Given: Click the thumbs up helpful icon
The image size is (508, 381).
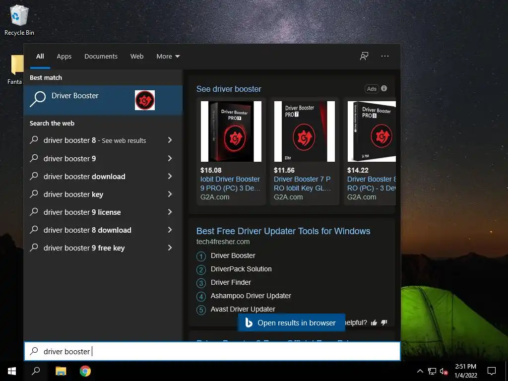Looking at the screenshot, I should click(374, 322).
